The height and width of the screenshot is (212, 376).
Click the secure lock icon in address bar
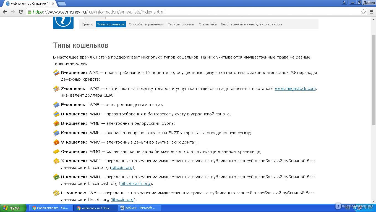pos(30,12)
